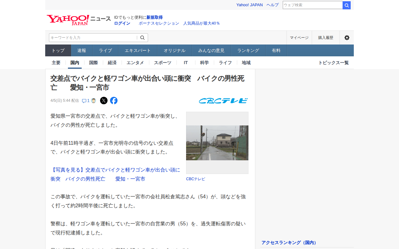Click the timestamp 4/5(日) 5:44 配信
Image resolution: width=399 pixels, height=249 pixels.
pos(65,101)
